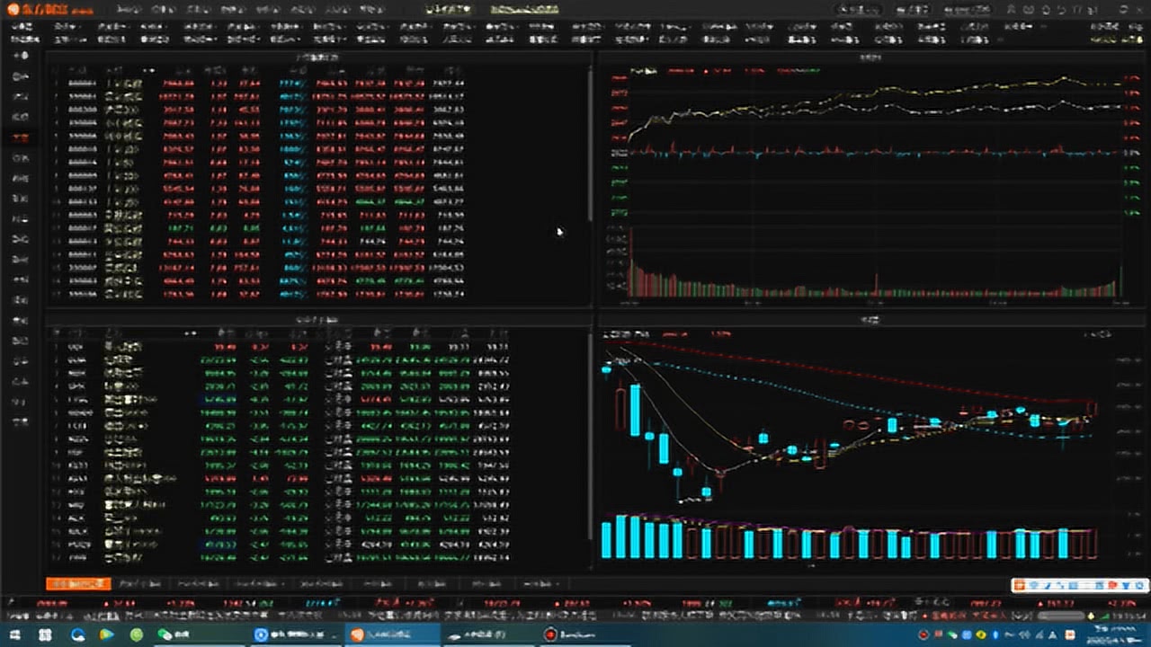This screenshot has width=1151, height=647.
Task: Click the second yellow-outlined button in title bar
Action: coord(524,10)
